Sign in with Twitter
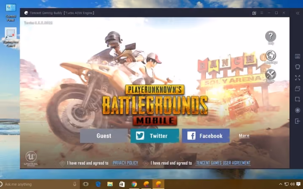 154,136
